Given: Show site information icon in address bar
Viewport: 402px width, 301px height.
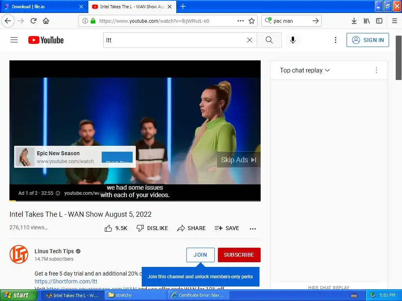Looking at the screenshot, I should (85, 21).
